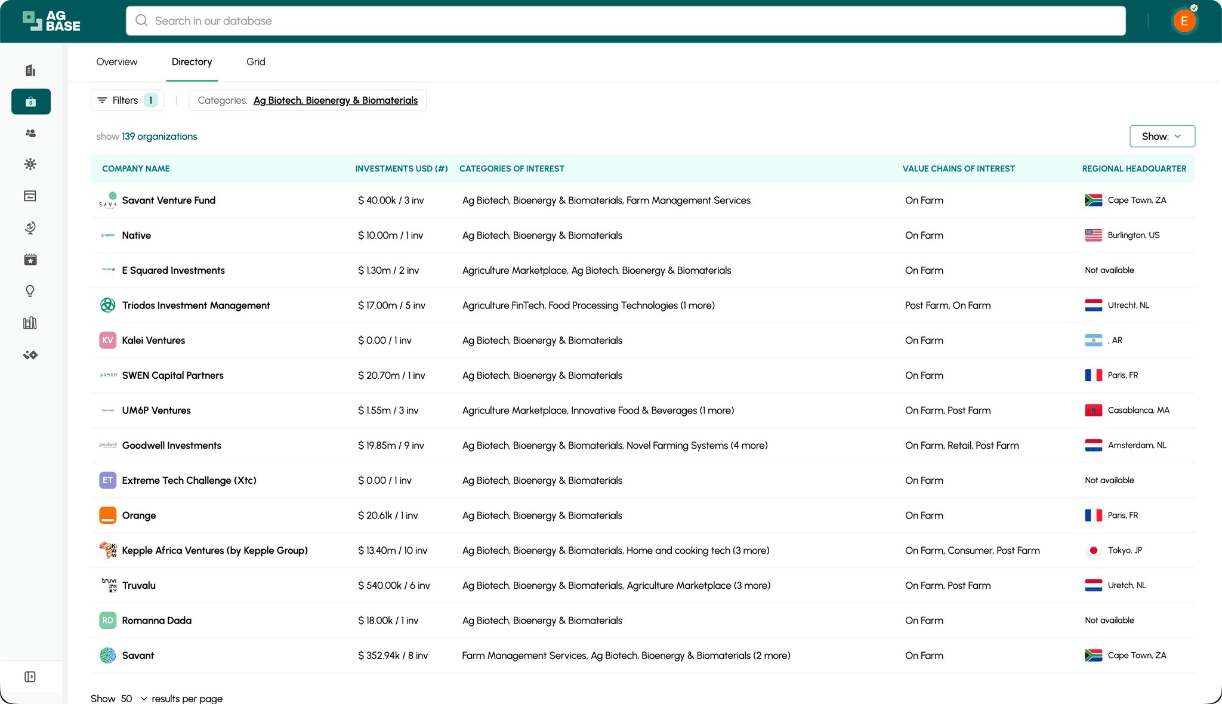Viewport: 1222px width, 704px height.
Task: Click the orange E user avatar
Action: [1184, 21]
